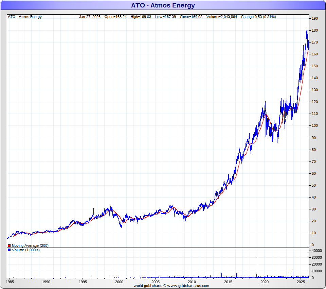
Task: Click the 'Change 0.53 (0.31%)' value
Action: click(258, 17)
